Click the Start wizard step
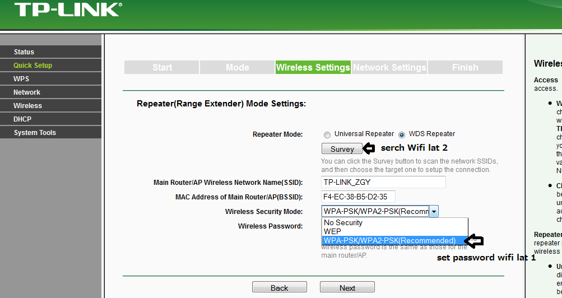 coord(161,67)
